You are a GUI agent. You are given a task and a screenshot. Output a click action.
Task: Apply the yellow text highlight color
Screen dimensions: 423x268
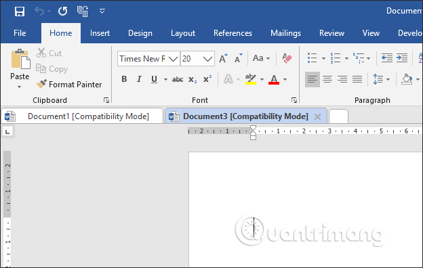coord(251,79)
